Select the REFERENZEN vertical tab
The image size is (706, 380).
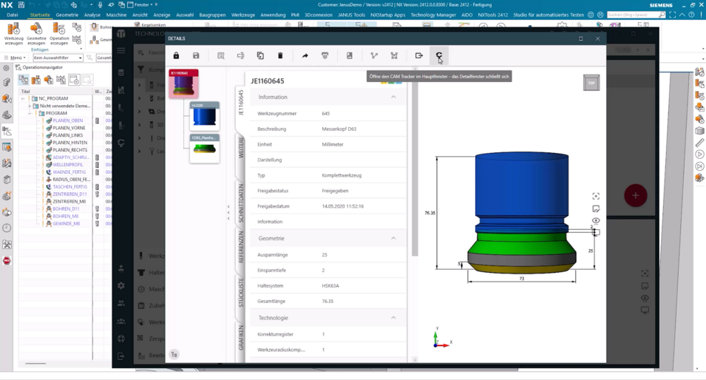(x=240, y=247)
